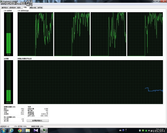The width and height of the screenshot is (167, 133).
Task: Open the File Explorer folder on the taskbar
Action: click(28, 130)
